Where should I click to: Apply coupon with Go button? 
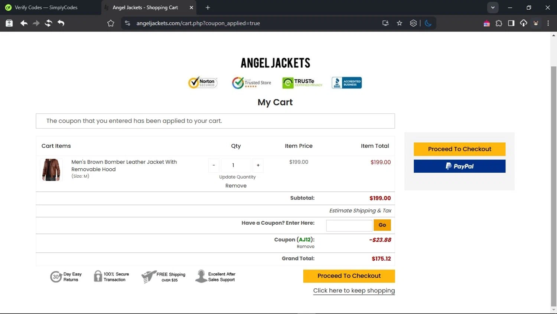point(382,225)
